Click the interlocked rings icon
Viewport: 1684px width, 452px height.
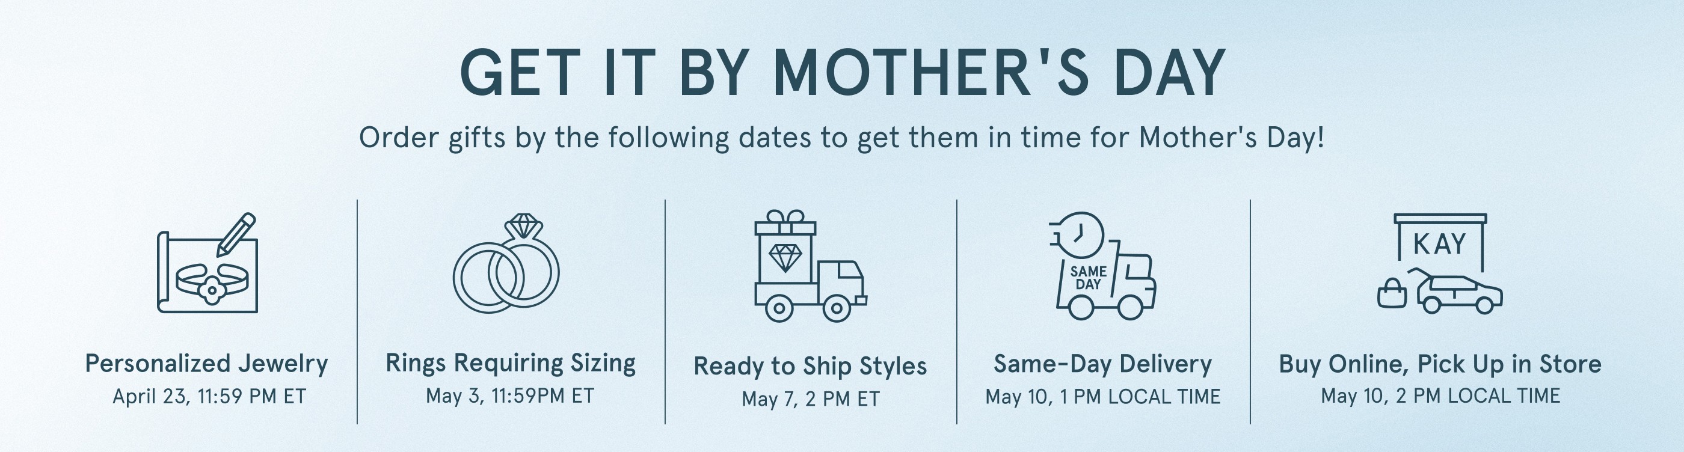click(x=506, y=264)
